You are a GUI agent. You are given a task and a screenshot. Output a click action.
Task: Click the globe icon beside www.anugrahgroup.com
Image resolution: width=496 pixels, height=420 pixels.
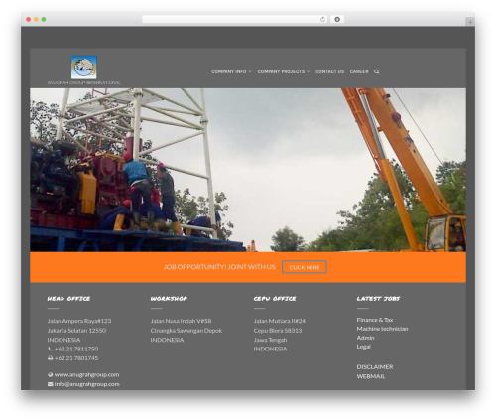coord(51,374)
